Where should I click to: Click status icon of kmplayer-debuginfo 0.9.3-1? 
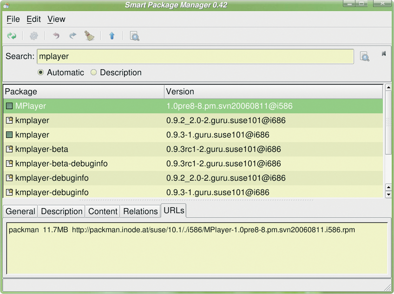(x=9, y=192)
